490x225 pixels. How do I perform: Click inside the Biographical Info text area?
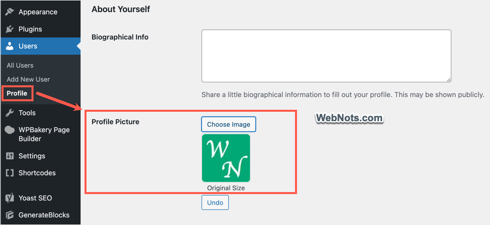pyautogui.click(x=326, y=56)
